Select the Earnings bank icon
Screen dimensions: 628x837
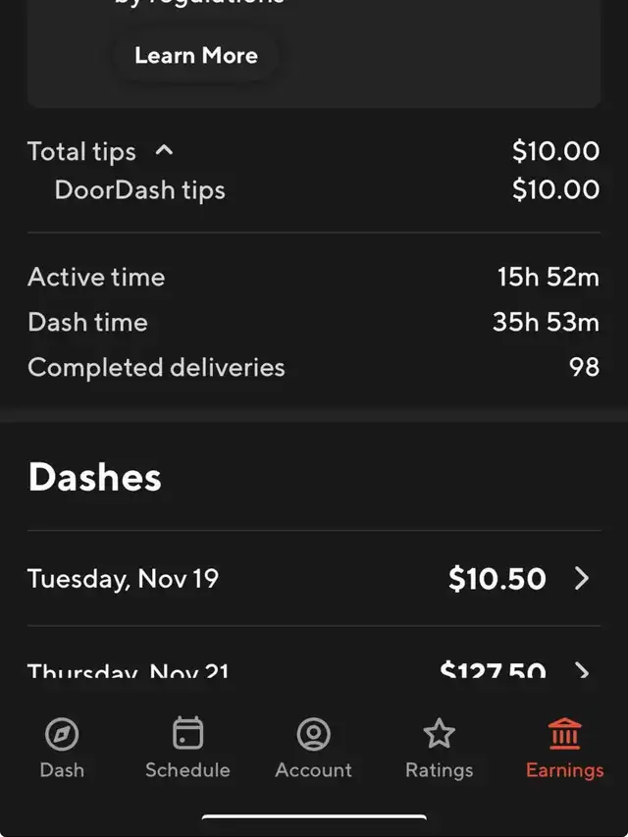click(564, 734)
